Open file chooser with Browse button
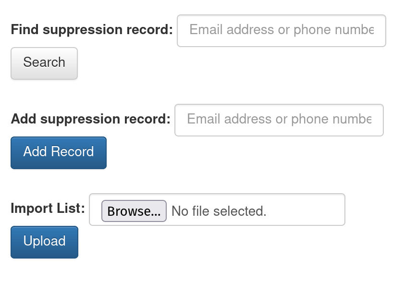Image resolution: width=417 pixels, height=296 pixels. (134, 211)
